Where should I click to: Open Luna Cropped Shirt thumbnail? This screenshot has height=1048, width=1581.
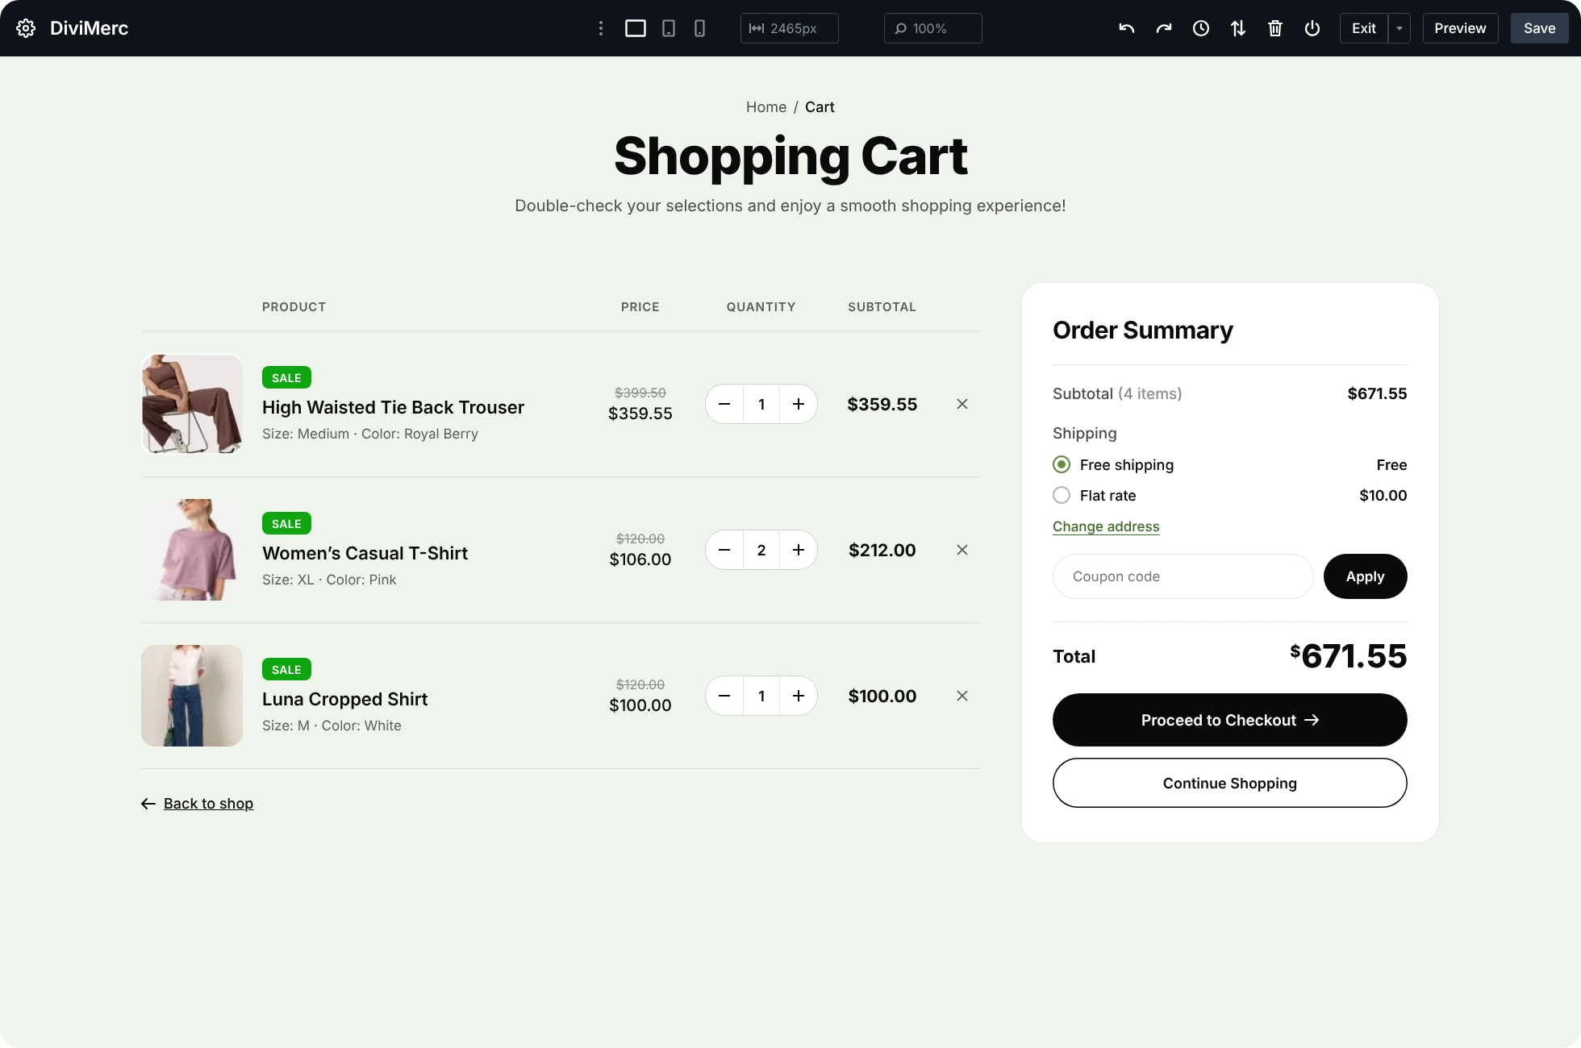point(192,696)
